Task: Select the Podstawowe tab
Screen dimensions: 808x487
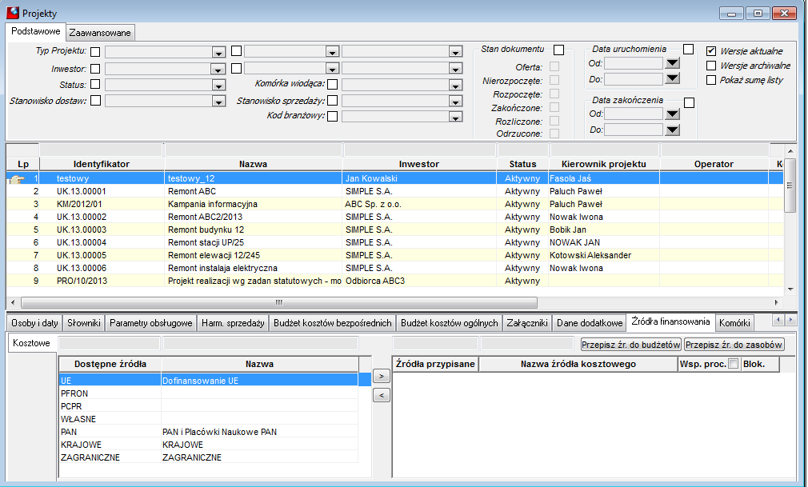Action: click(35, 31)
